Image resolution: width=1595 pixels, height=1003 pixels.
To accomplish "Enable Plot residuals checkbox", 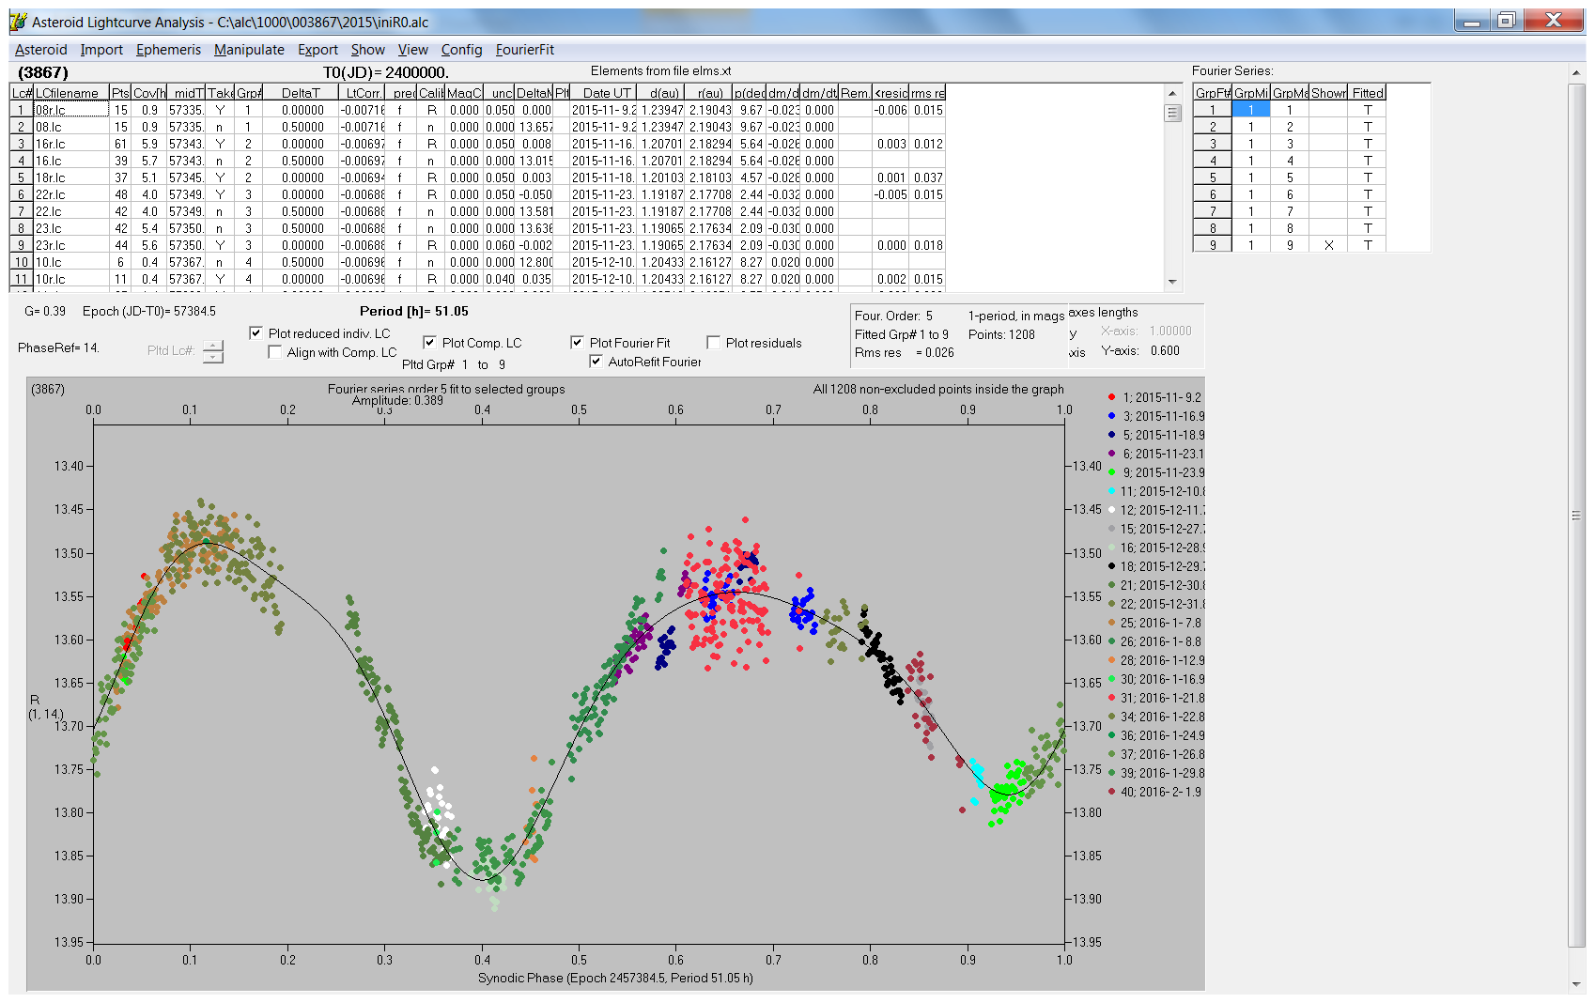I will coord(713,343).
